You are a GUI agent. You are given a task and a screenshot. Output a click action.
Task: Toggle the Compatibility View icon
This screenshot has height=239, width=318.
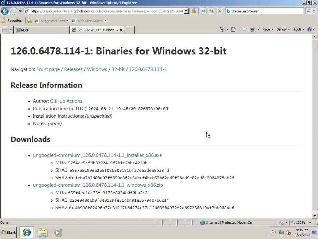click(203, 11)
